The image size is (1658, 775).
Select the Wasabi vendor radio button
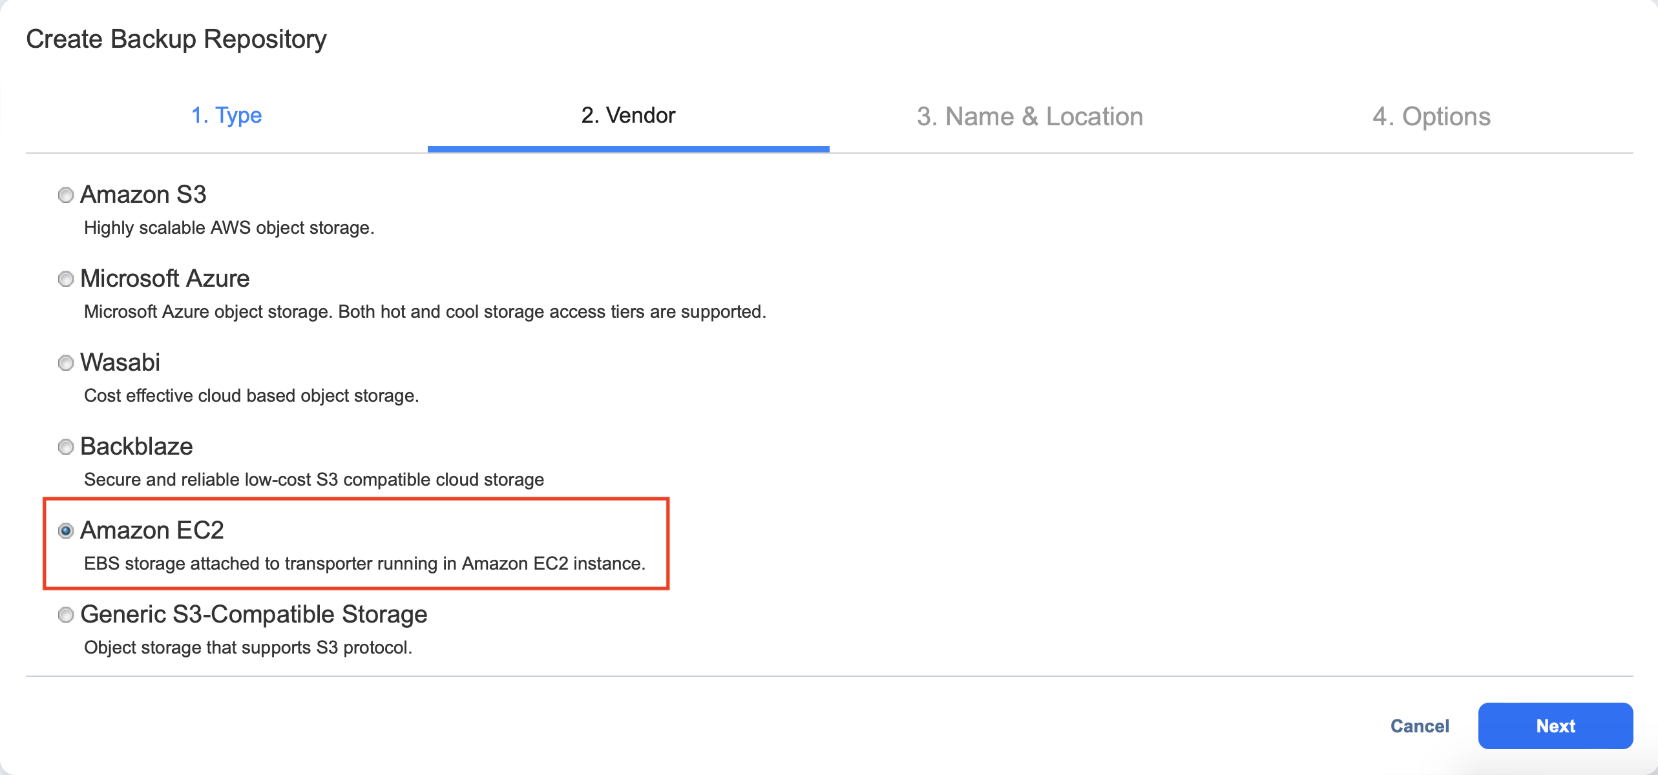pos(66,363)
